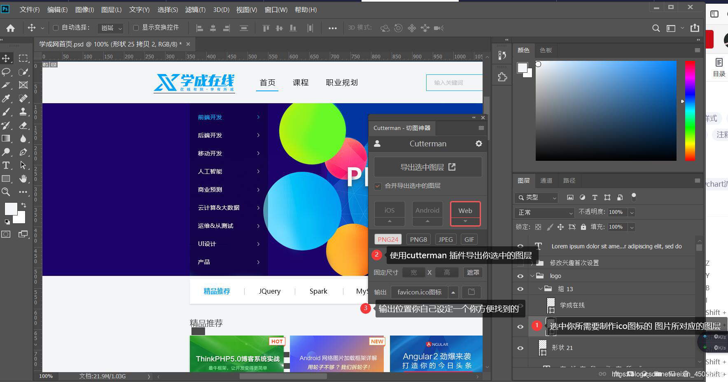Select the Horizontal Type tool
728x382 pixels.
click(6, 165)
